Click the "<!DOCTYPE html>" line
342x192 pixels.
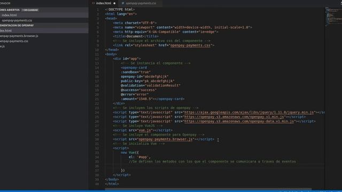[x=120, y=10]
